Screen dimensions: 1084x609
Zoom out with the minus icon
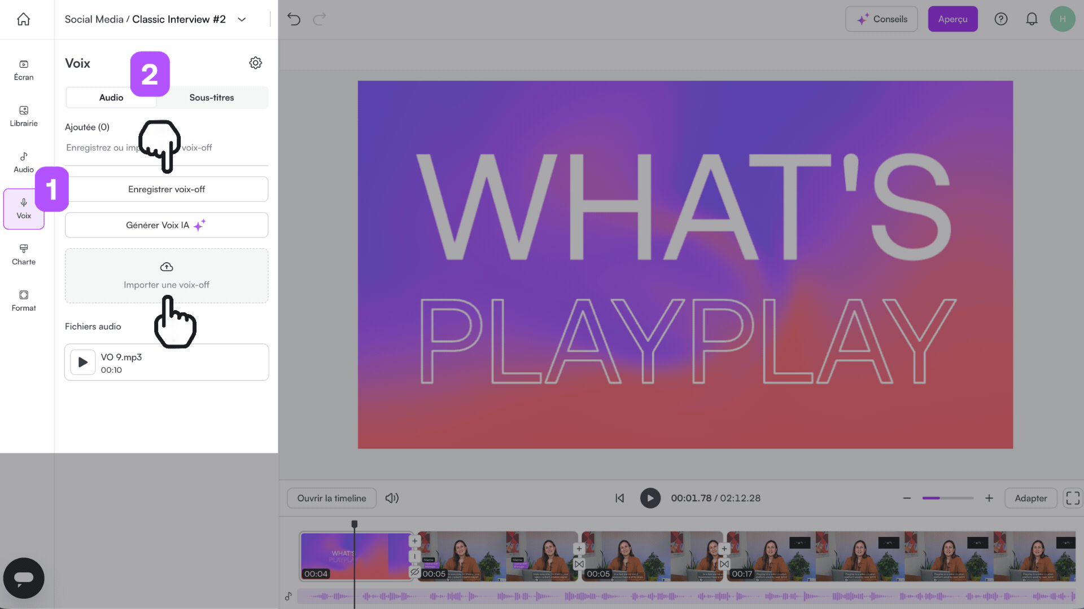coord(907,498)
